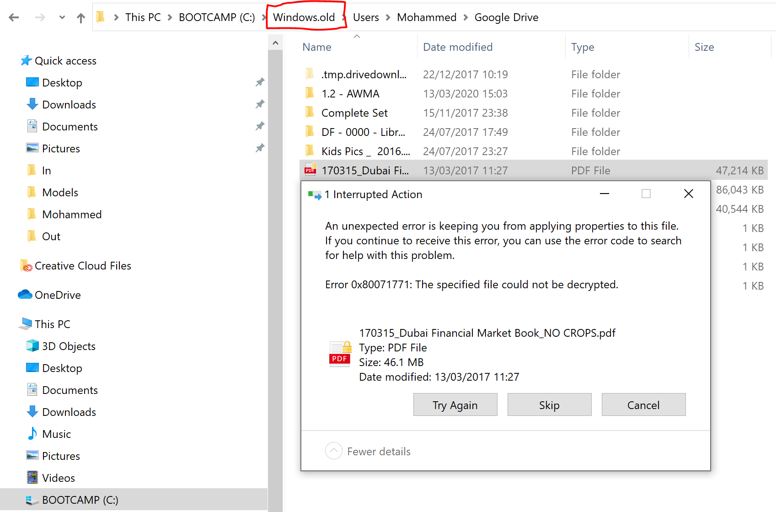
Task: Select Mohammed breadcrumb segment
Action: tap(427, 17)
